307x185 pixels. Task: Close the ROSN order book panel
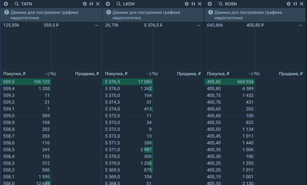click(x=302, y=4)
